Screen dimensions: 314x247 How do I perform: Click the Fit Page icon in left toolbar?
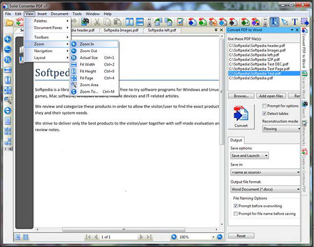point(8,89)
